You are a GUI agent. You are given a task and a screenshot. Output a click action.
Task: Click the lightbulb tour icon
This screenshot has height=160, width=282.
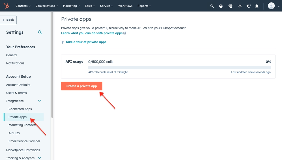[x=63, y=42]
